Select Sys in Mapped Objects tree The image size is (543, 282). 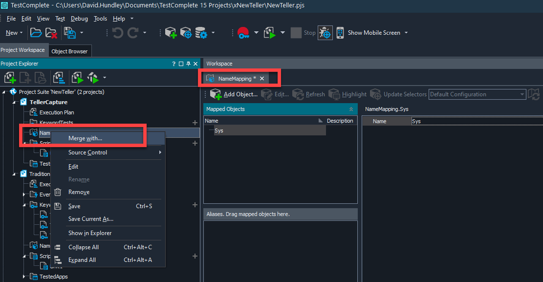click(x=219, y=130)
